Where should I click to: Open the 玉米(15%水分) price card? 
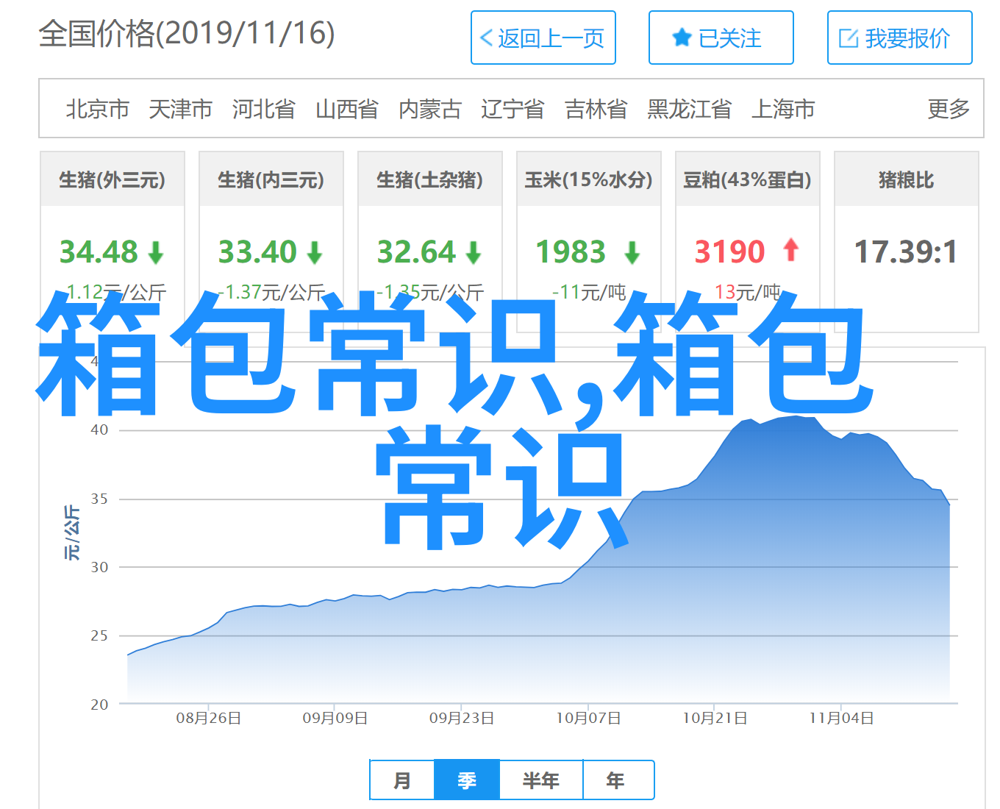(589, 242)
